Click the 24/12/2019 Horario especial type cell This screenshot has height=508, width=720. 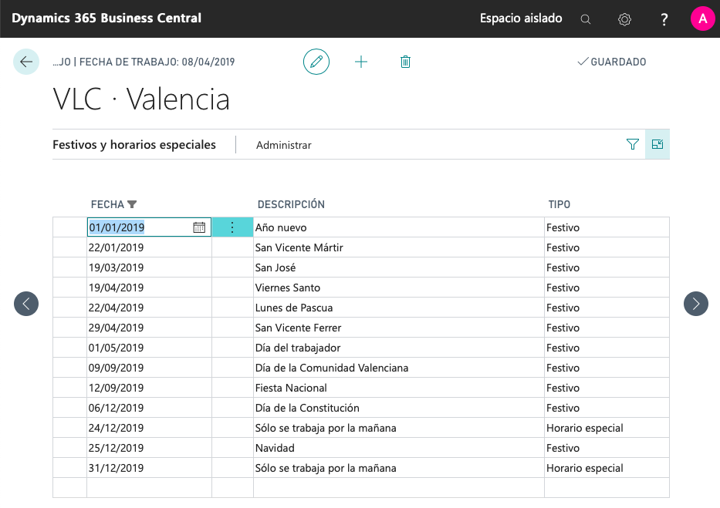click(606, 428)
